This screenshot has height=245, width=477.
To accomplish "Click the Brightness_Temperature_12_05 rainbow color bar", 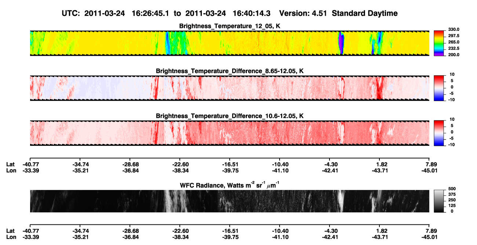I will point(439,43).
